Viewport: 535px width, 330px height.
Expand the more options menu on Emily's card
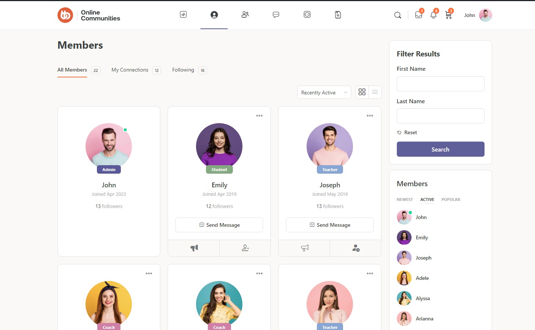tap(259, 116)
